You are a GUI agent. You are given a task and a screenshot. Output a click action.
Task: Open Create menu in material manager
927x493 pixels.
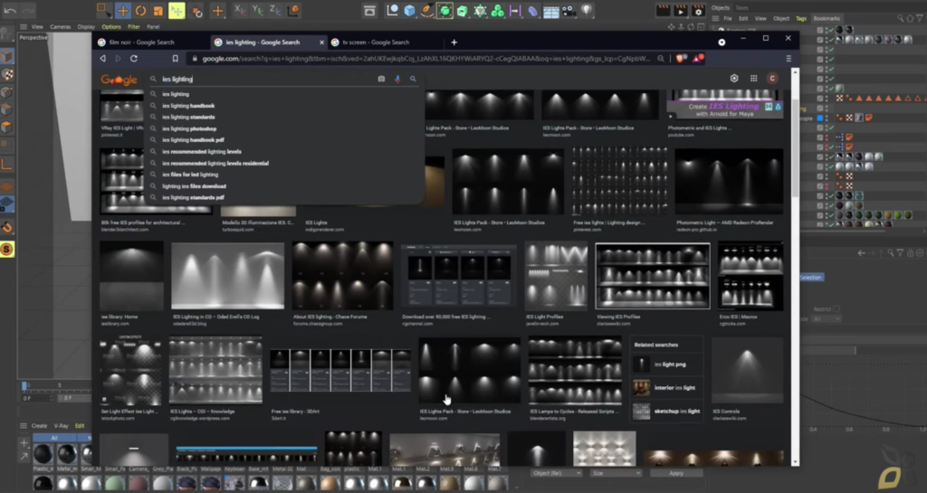pos(39,426)
